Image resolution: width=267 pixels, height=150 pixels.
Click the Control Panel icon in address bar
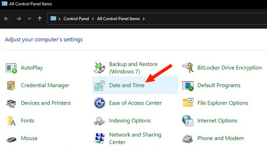pos(53,18)
